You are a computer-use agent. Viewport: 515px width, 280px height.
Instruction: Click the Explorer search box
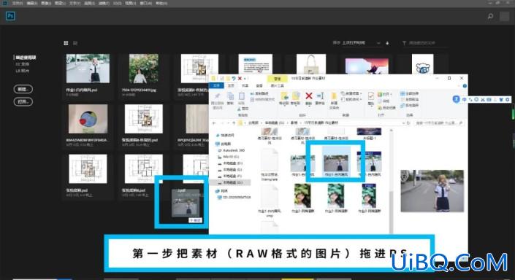(440, 123)
